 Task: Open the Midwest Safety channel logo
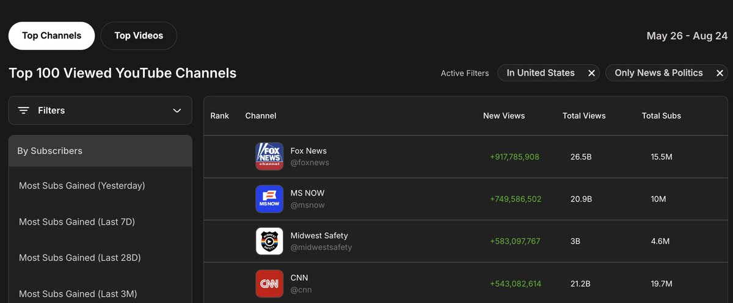269,241
